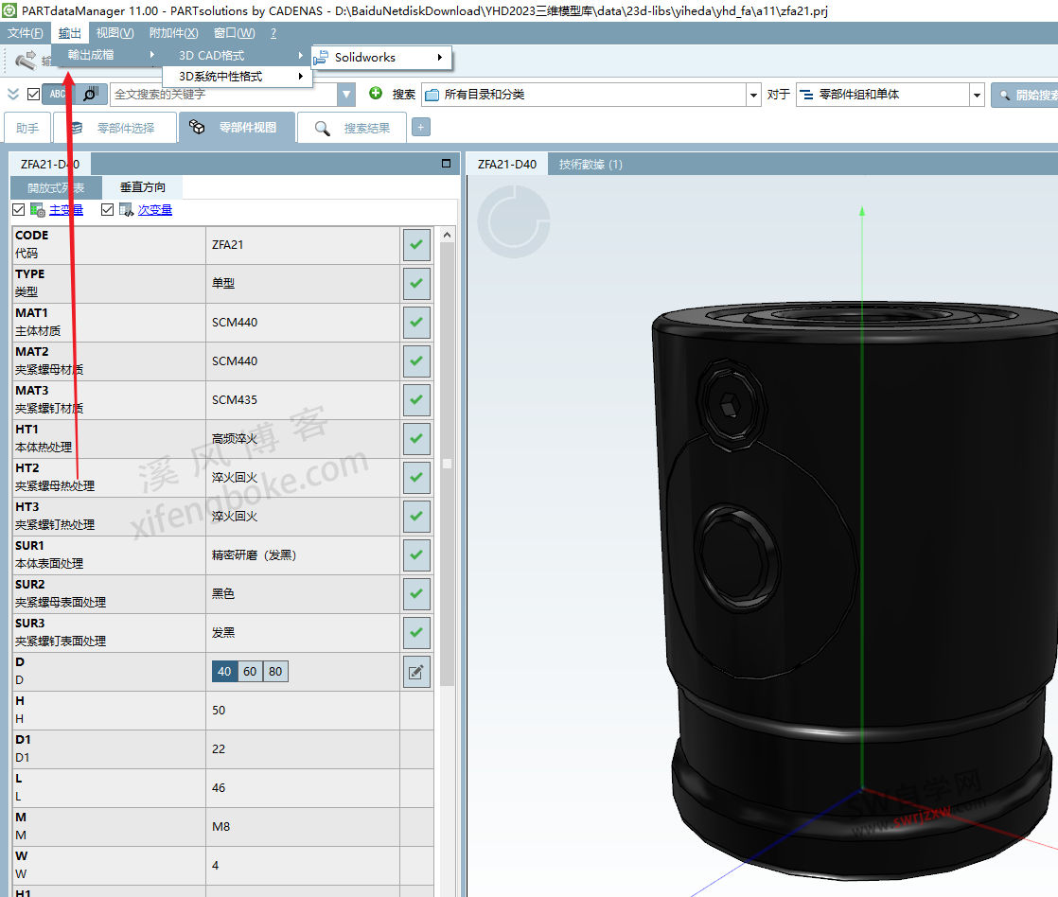Open the 零部件组和单体 dropdown
The width and height of the screenshot is (1058, 897).
[x=977, y=95]
